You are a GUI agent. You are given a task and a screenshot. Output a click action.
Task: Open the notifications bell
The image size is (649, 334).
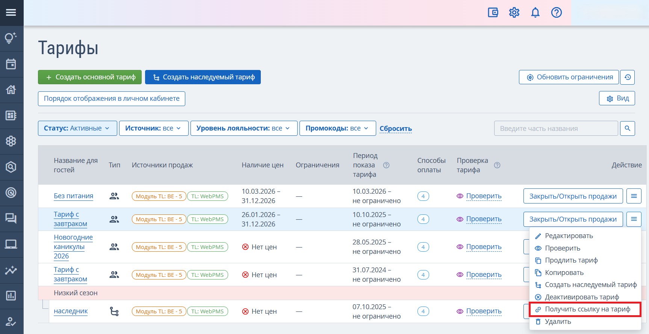click(535, 12)
